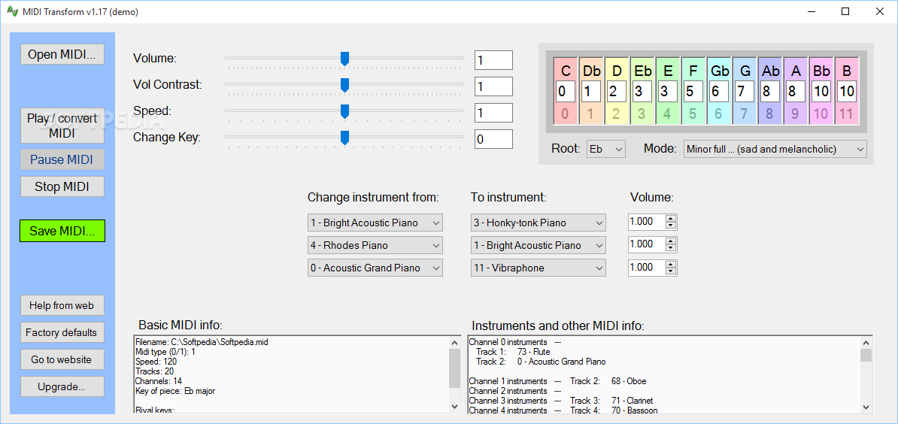Image resolution: width=898 pixels, height=424 pixels.
Task: Click the 'Filename: C:\Softpedia\Softpedia.mid' line
Action: 202,342
